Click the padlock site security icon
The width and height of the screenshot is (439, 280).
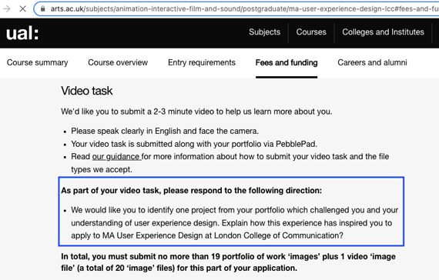43,8
